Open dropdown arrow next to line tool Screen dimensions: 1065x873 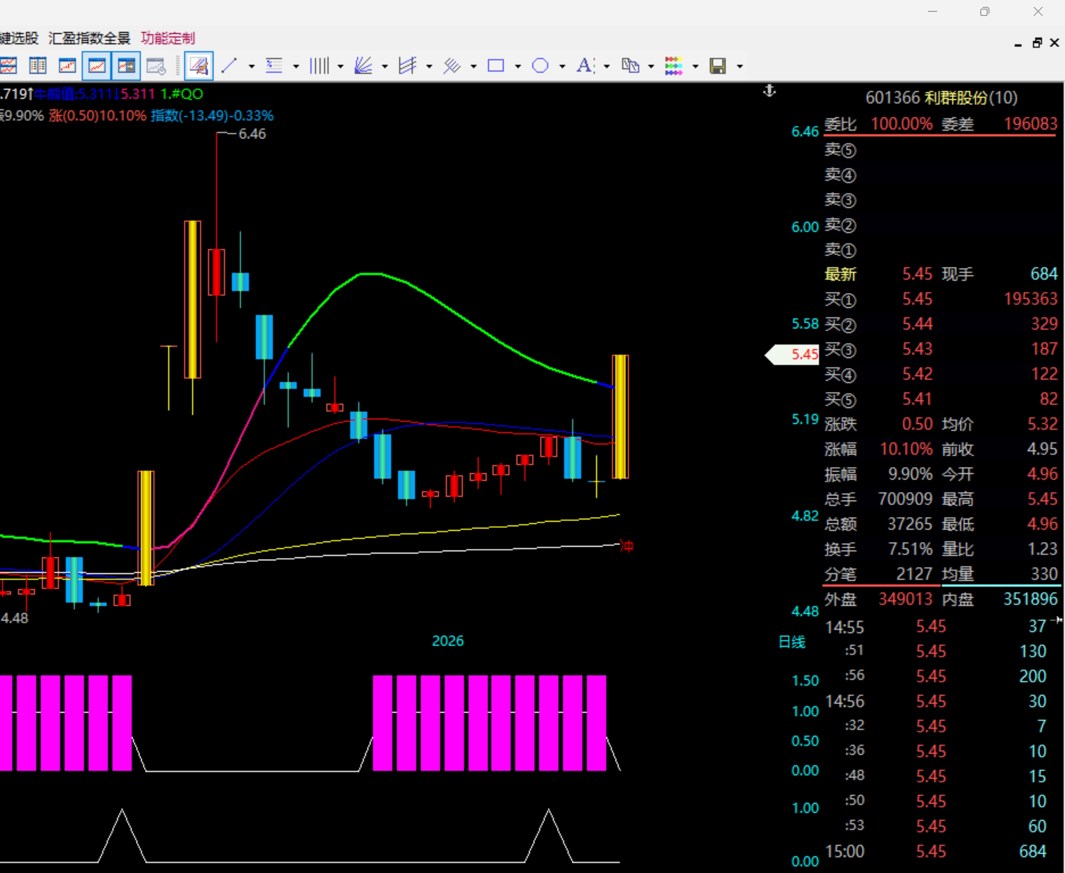(x=252, y=66)
